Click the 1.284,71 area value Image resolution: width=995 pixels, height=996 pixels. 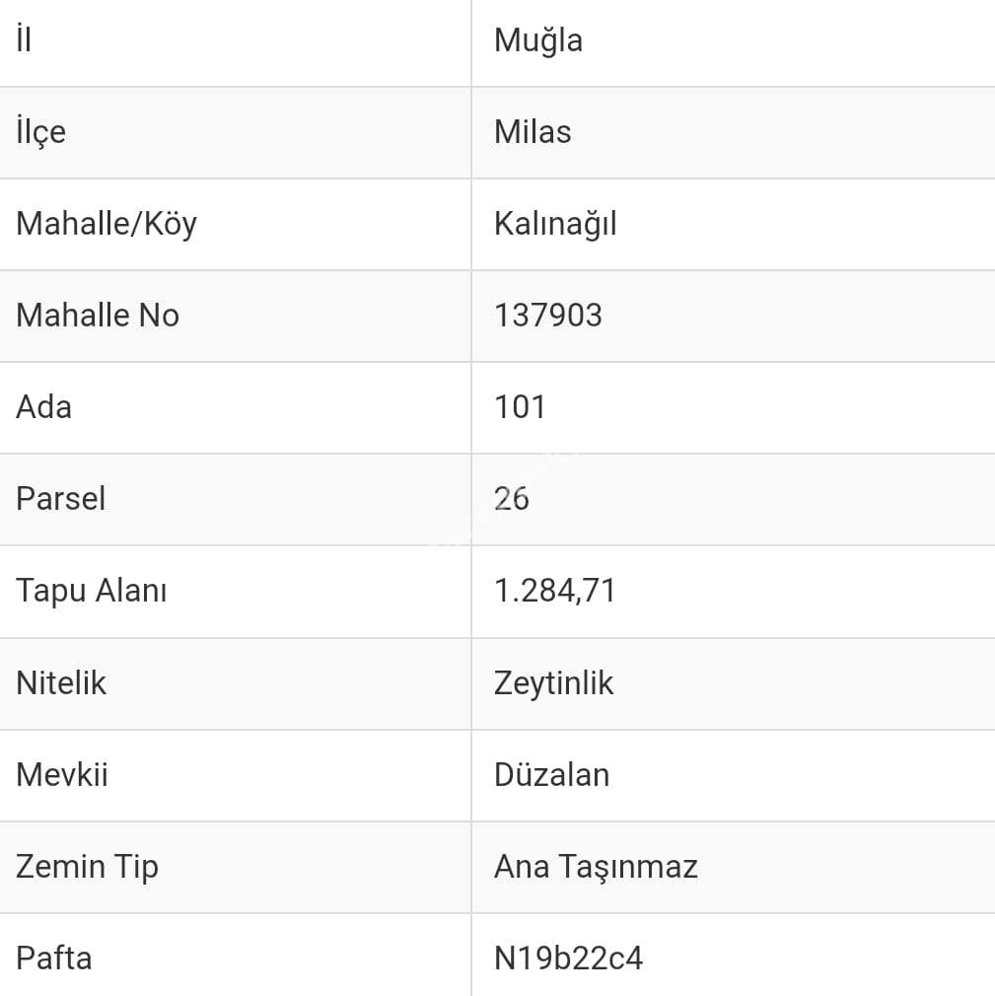point(555,591)
